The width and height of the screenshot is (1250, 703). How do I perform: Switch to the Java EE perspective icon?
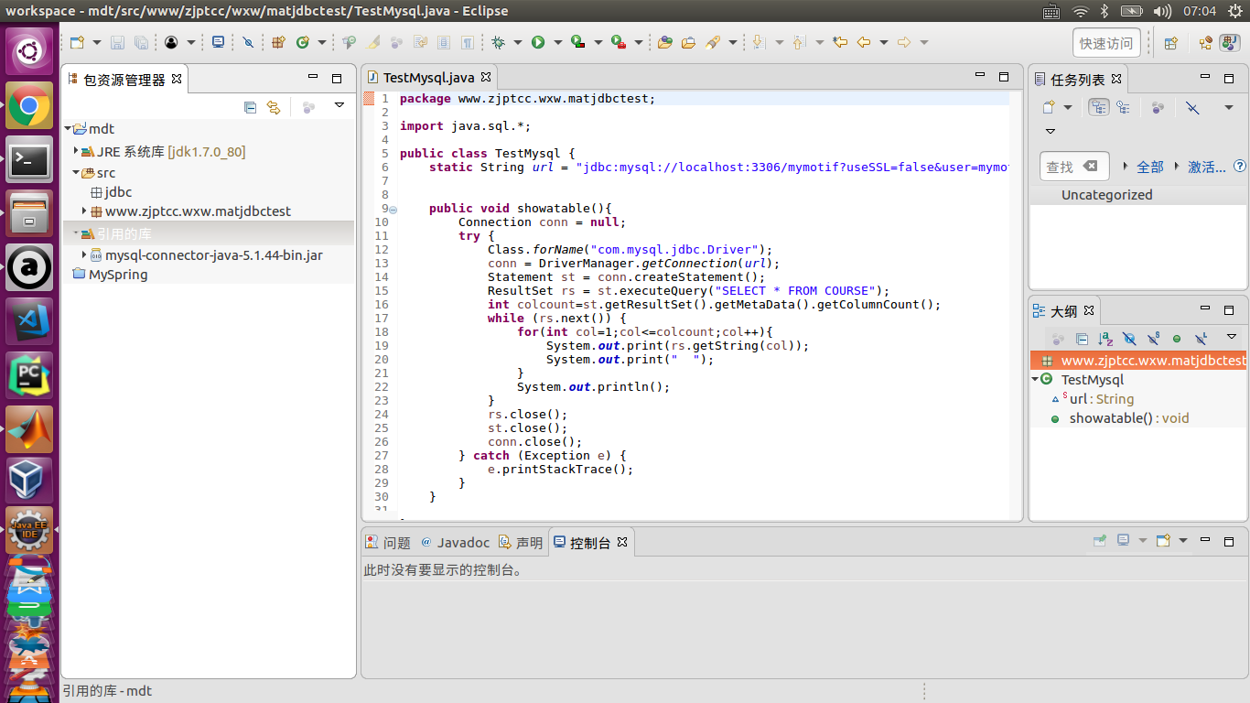click(x=1205, y=43)
